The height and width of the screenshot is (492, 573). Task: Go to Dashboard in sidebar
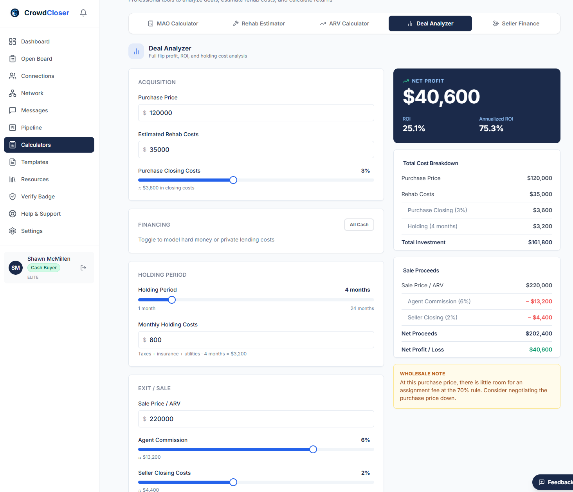pyautogui.click(x=49, y=41)
